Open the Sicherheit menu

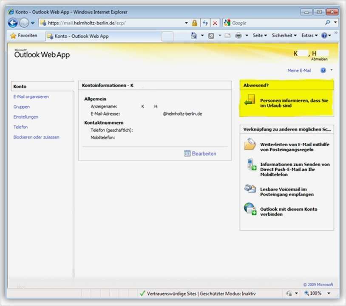pyautogui.click(x=284, y=36)
